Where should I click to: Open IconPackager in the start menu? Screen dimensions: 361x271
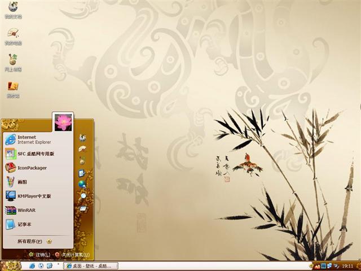pyautogui.click(x=38, y=168)
